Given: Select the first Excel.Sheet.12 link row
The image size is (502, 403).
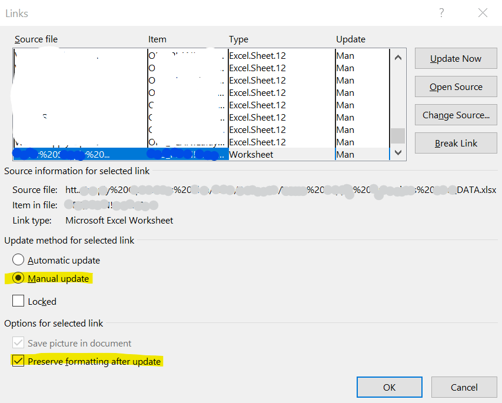Looking at the screenshot, I should [201, 56].
